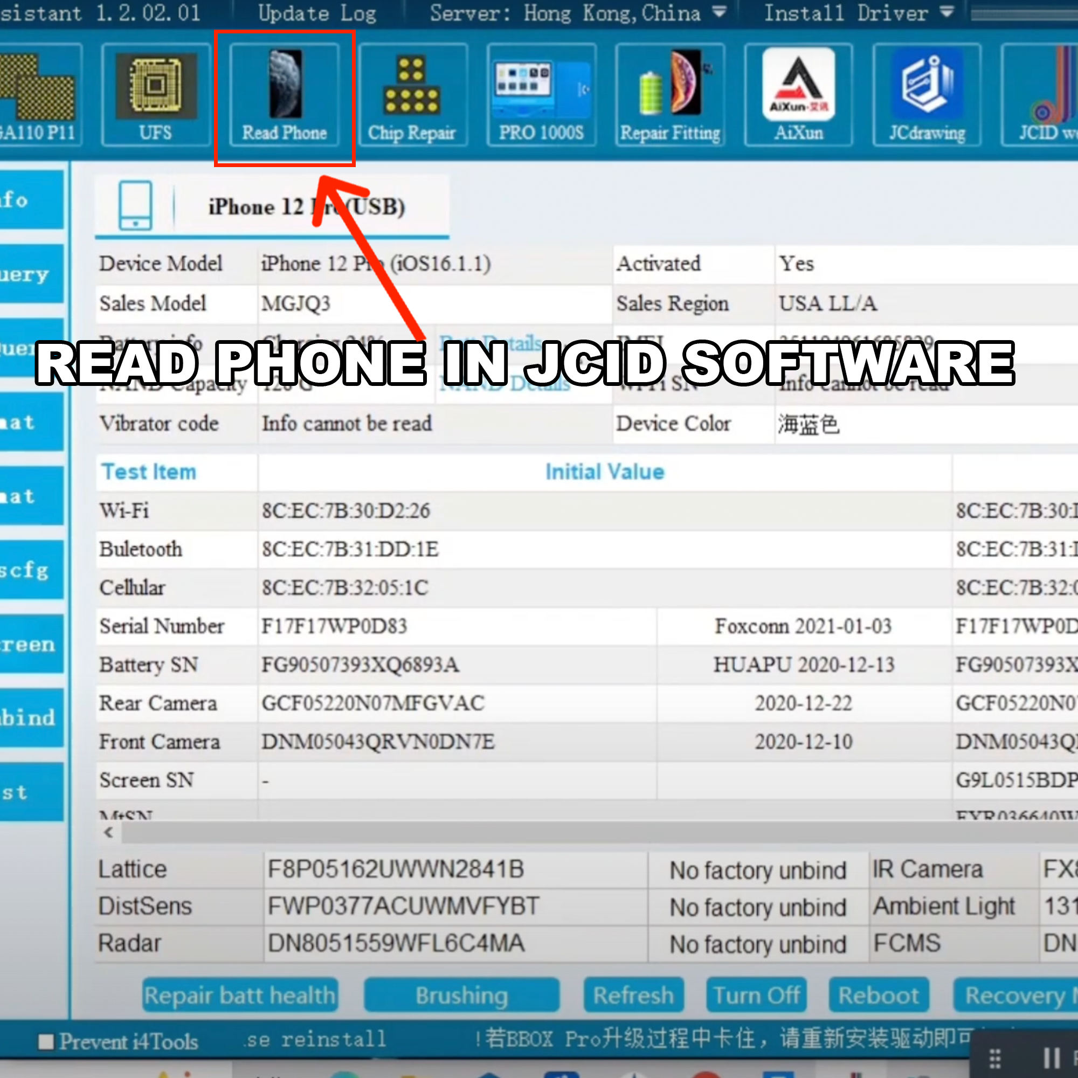This screenshot has width=1078, height=1078.
Task: Click the scroll left arrow
Action: [x=109, y=833]
